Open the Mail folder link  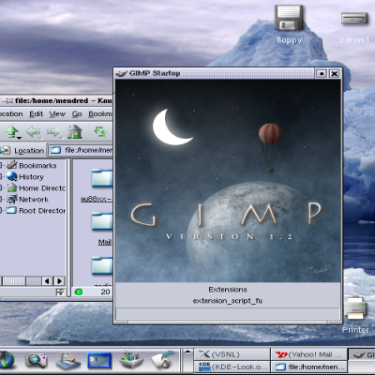point(105,242)
